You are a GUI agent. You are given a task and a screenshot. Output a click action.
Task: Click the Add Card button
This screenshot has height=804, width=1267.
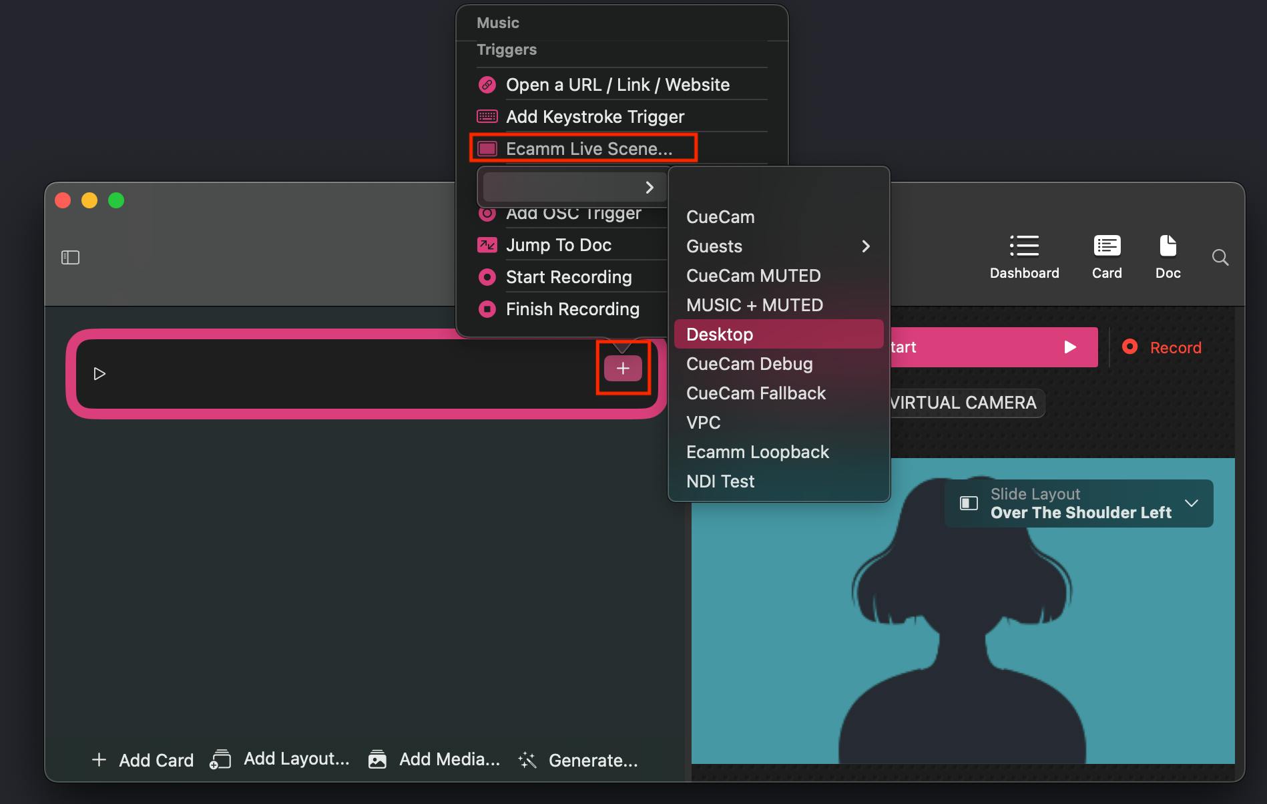pyautogui.click(x=142, y=760)
